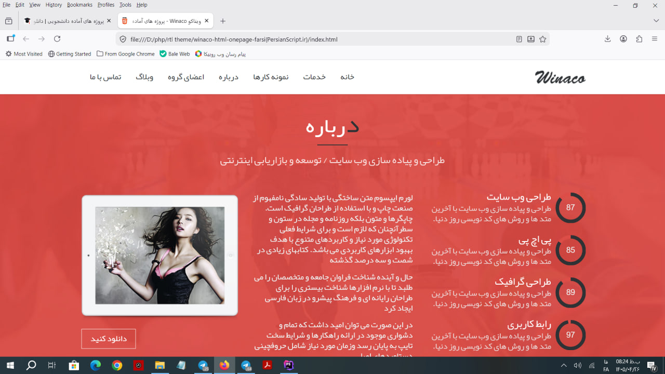665x374 pixels.
Task: Open the Firefox account icon
Action: tap(623, 39)
